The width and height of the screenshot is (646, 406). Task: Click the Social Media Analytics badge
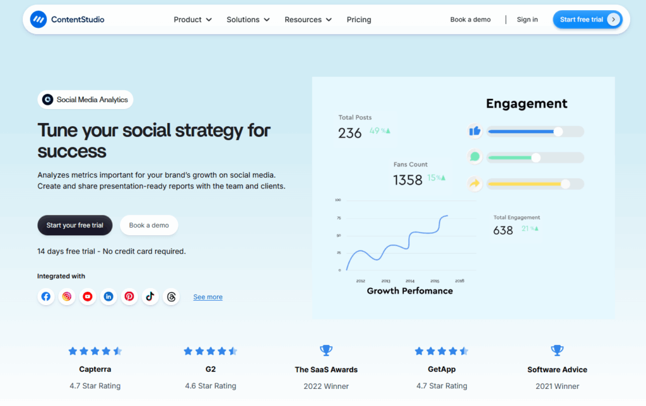coord(85,100)
